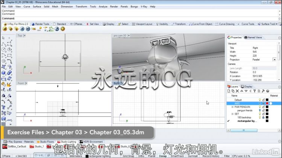Move layer up with triangle icon

[242, 91]
